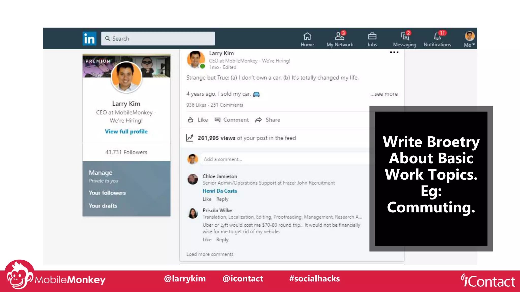Click the Manage heading

[x=101, y=173]
